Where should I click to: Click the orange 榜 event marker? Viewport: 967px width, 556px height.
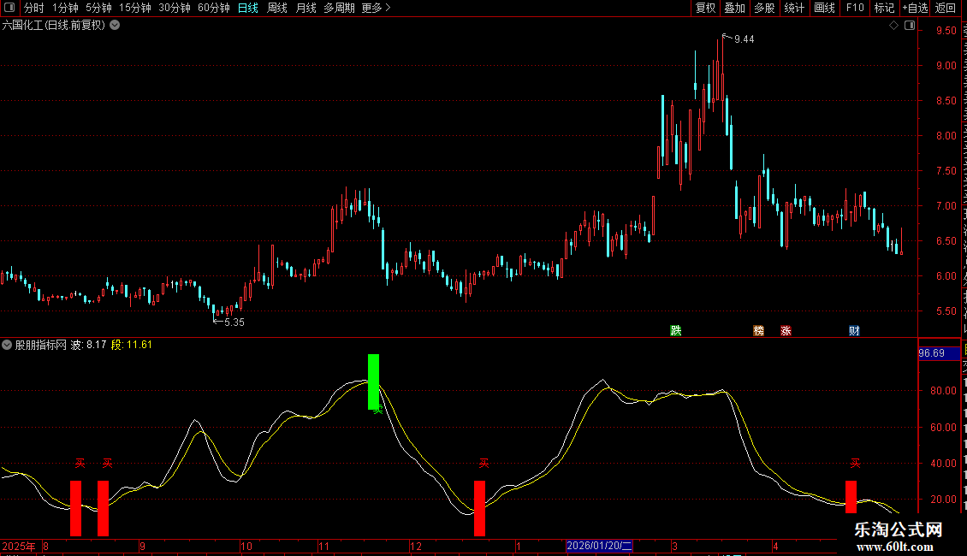coord(758,331)
